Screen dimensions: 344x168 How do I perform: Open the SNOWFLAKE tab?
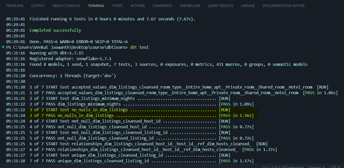[x=190, y=5]
